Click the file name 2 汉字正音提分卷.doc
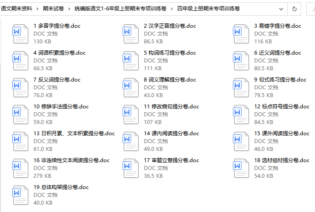315x212 pixels. 170,26
